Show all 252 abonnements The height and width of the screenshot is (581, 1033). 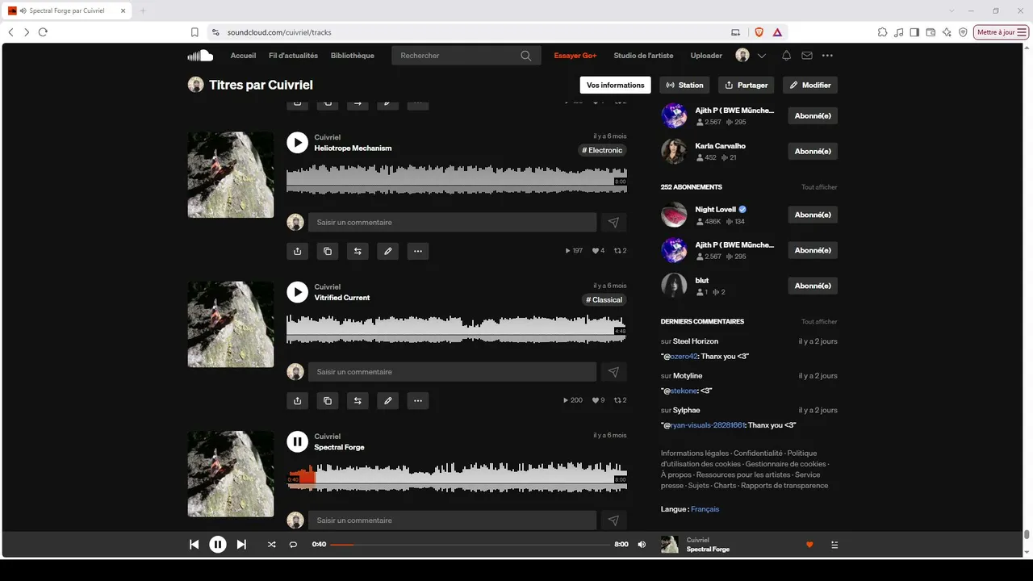(x=819, y=187)
